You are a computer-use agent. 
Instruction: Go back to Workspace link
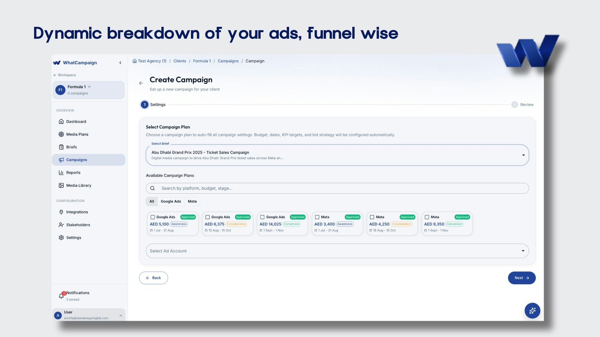coord(65,75)
